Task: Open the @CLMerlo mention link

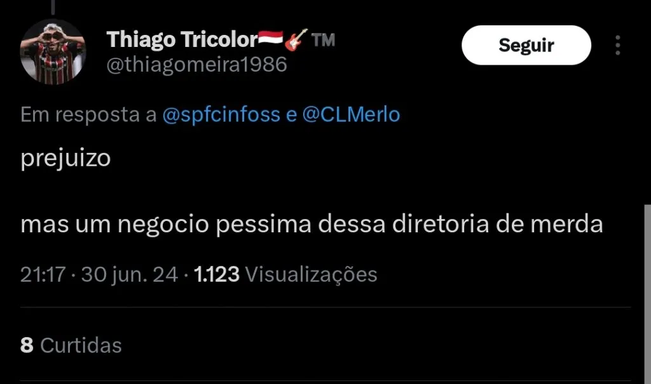Action: [x=351, y=114]
